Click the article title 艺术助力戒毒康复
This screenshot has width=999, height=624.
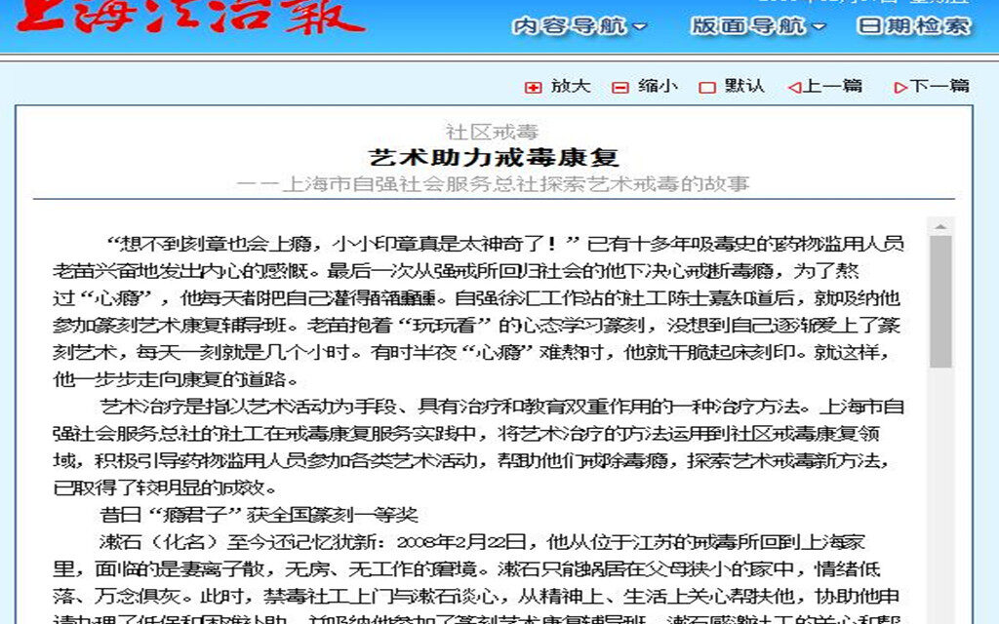coord(494,158)
